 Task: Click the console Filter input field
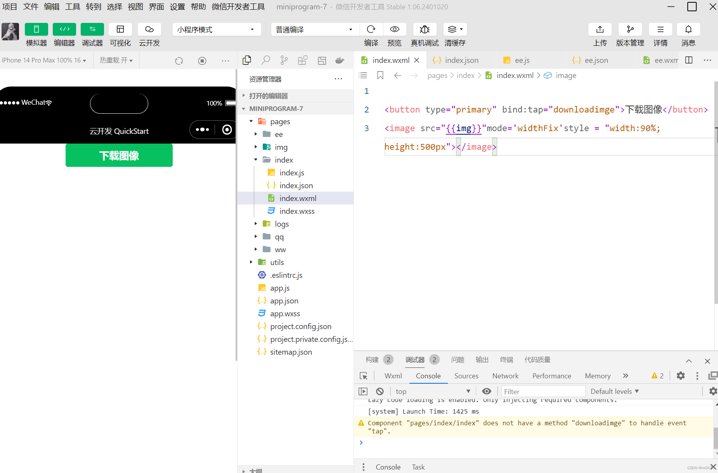[x=543, y=392]
